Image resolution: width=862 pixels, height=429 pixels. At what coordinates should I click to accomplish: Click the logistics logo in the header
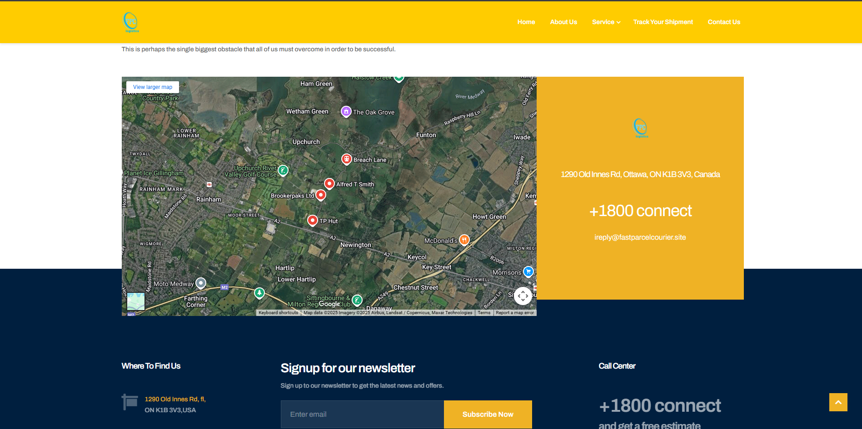click(131, 22)
